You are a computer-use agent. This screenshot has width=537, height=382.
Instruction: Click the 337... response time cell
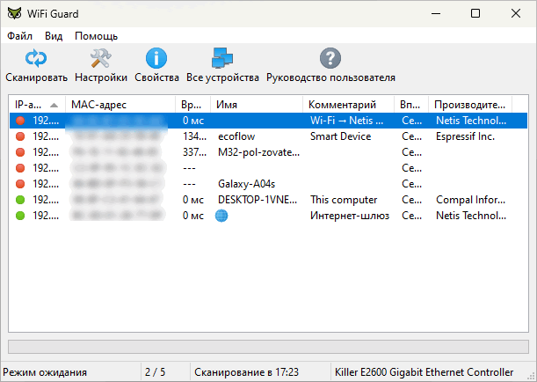[x=194, y=152]
